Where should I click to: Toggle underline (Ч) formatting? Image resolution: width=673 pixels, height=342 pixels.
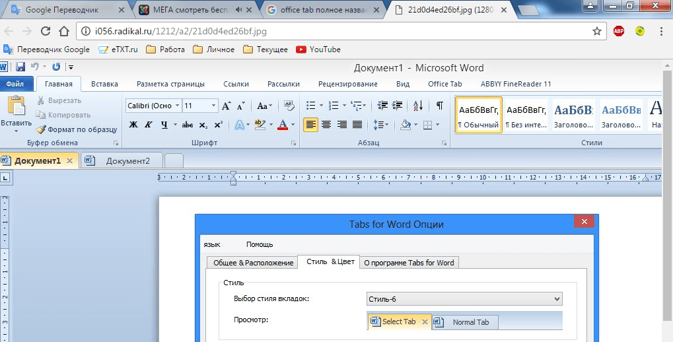[164, 125]
